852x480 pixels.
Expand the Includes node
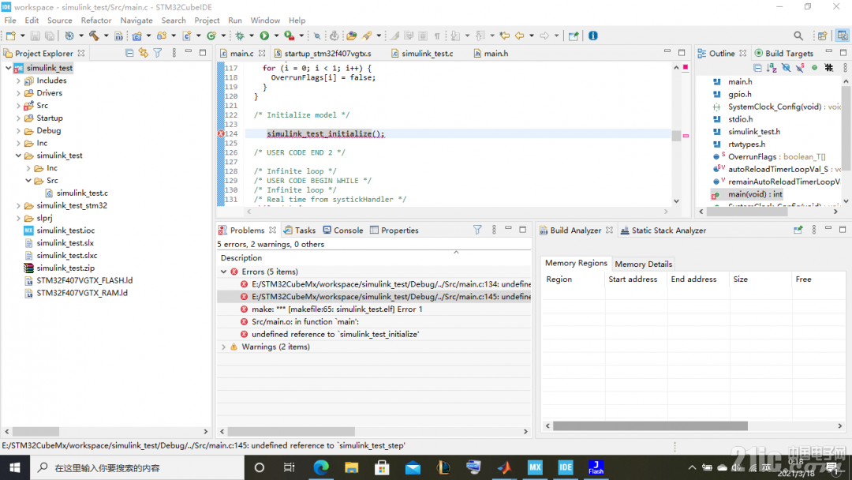click(18, 81)
